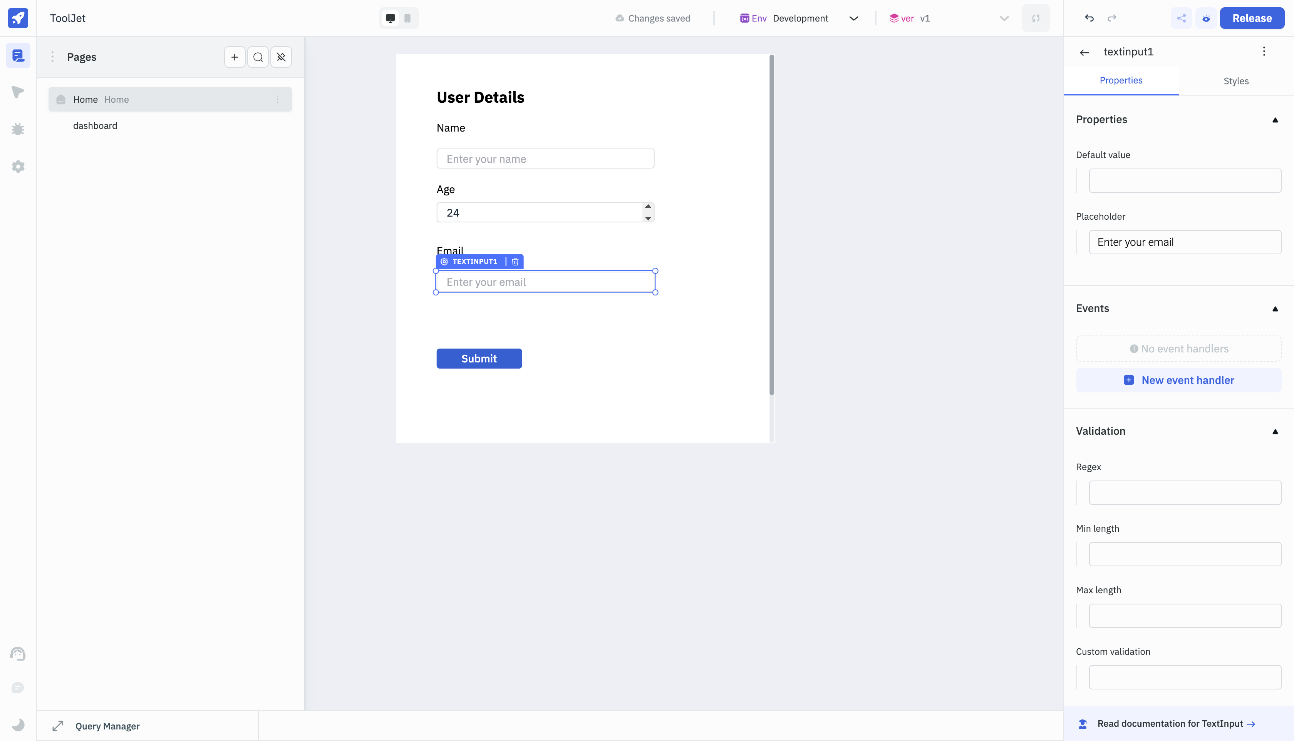The width and height of the screenshot is (1294, 741).
Task: Open the share app icon
Action: tap(1182, 18)
